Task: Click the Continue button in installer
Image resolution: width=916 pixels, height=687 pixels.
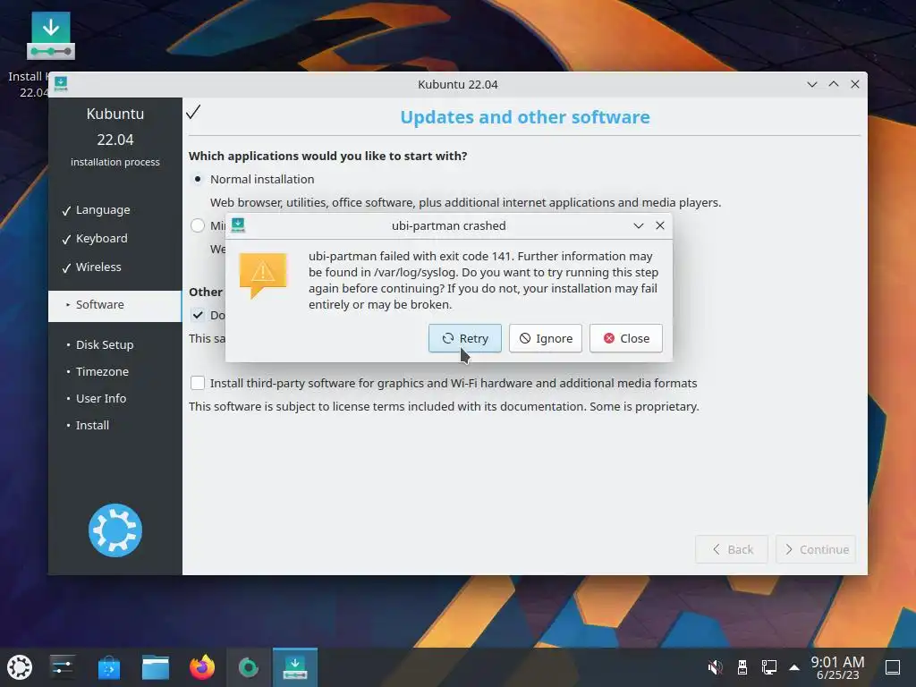Action: click(x=816, y=549)
